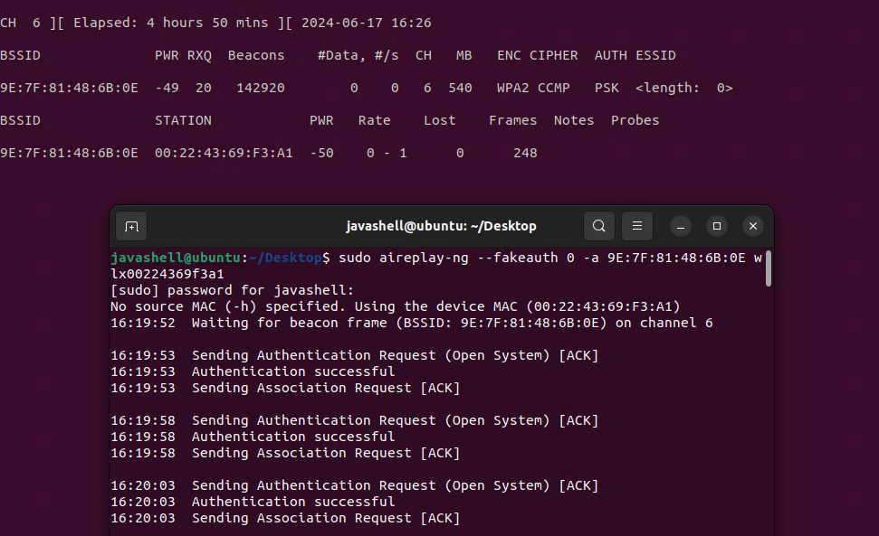
Task: Click the 16:19:52 Waiting for beacon frame line
Action: tap(412, 323)
